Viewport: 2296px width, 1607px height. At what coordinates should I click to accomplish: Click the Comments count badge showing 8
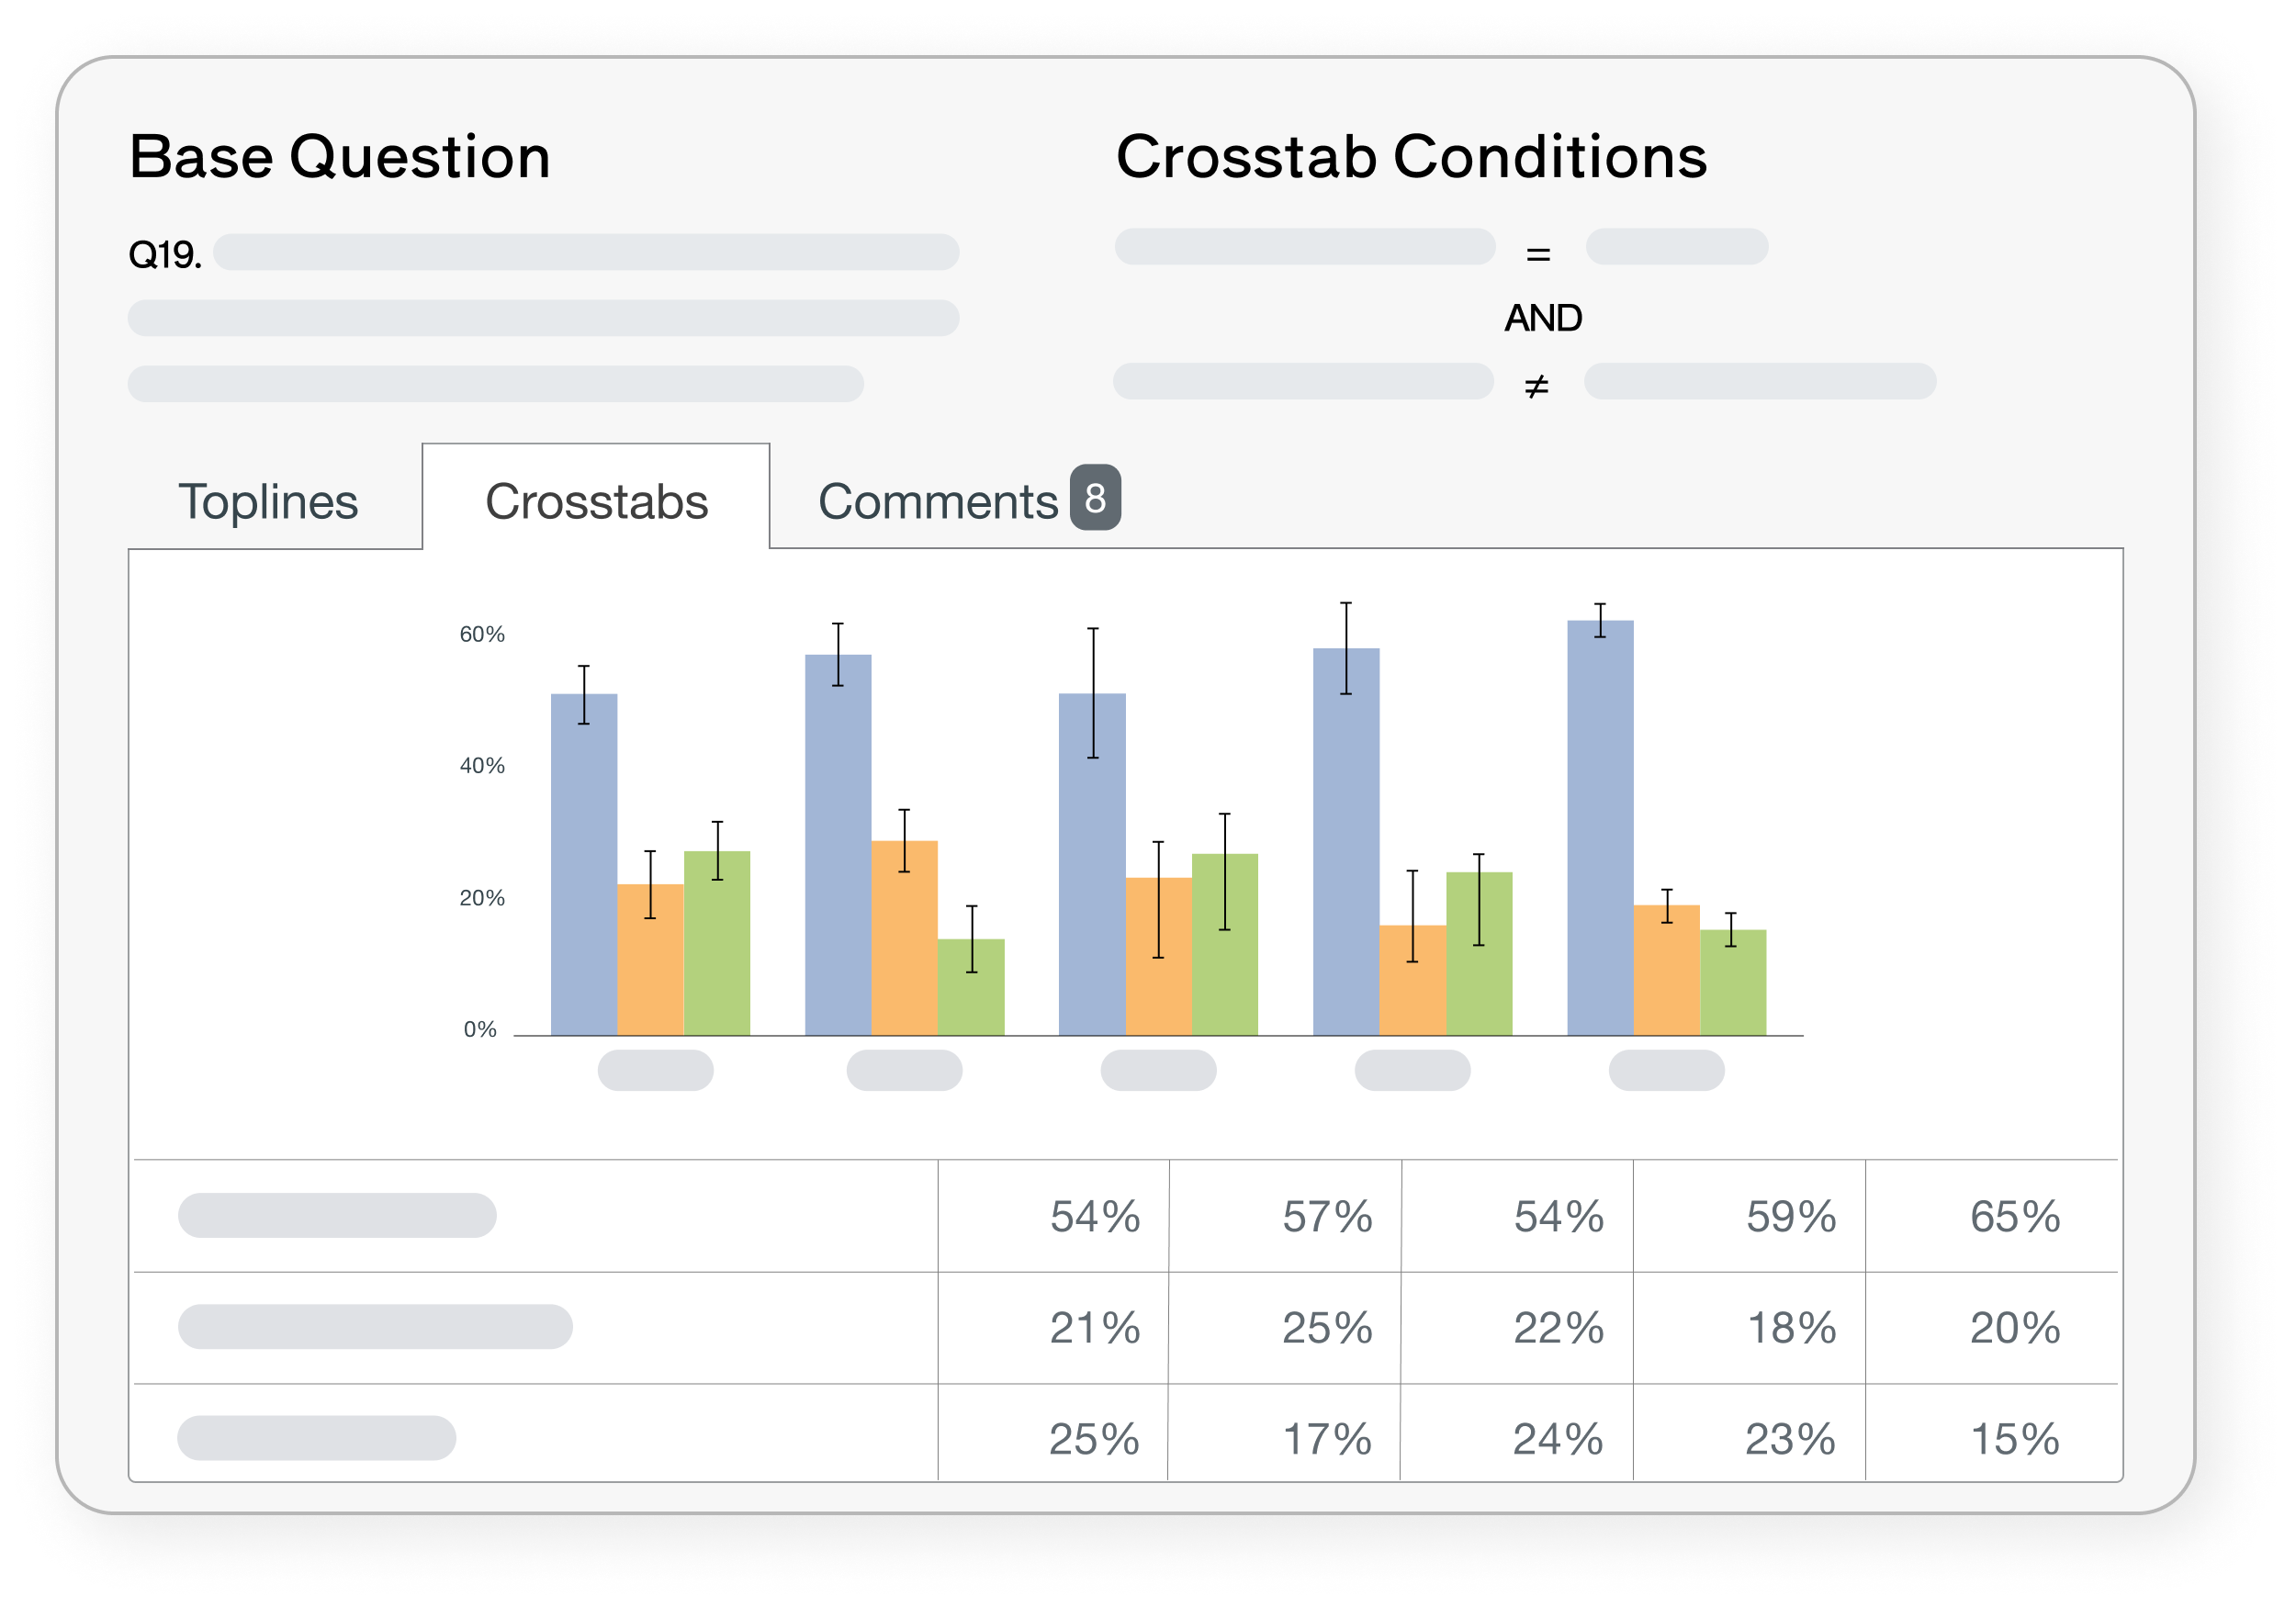(1094, 497)
